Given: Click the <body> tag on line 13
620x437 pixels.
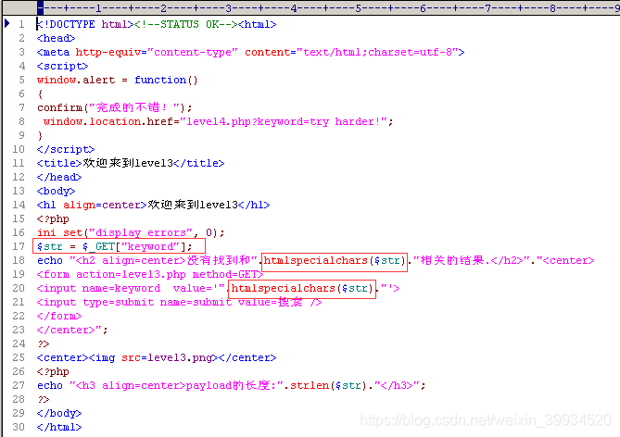Looking at the screenshot, I should 56,191.
